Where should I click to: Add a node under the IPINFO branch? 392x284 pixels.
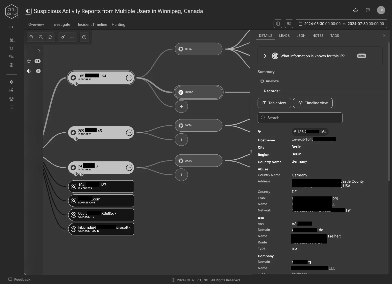coord(181,107)
